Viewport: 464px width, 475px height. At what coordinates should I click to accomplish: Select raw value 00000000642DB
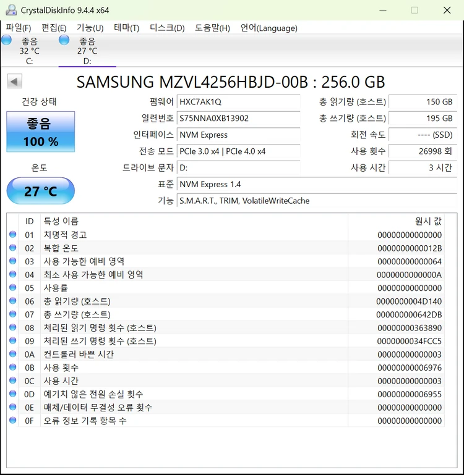409,315
